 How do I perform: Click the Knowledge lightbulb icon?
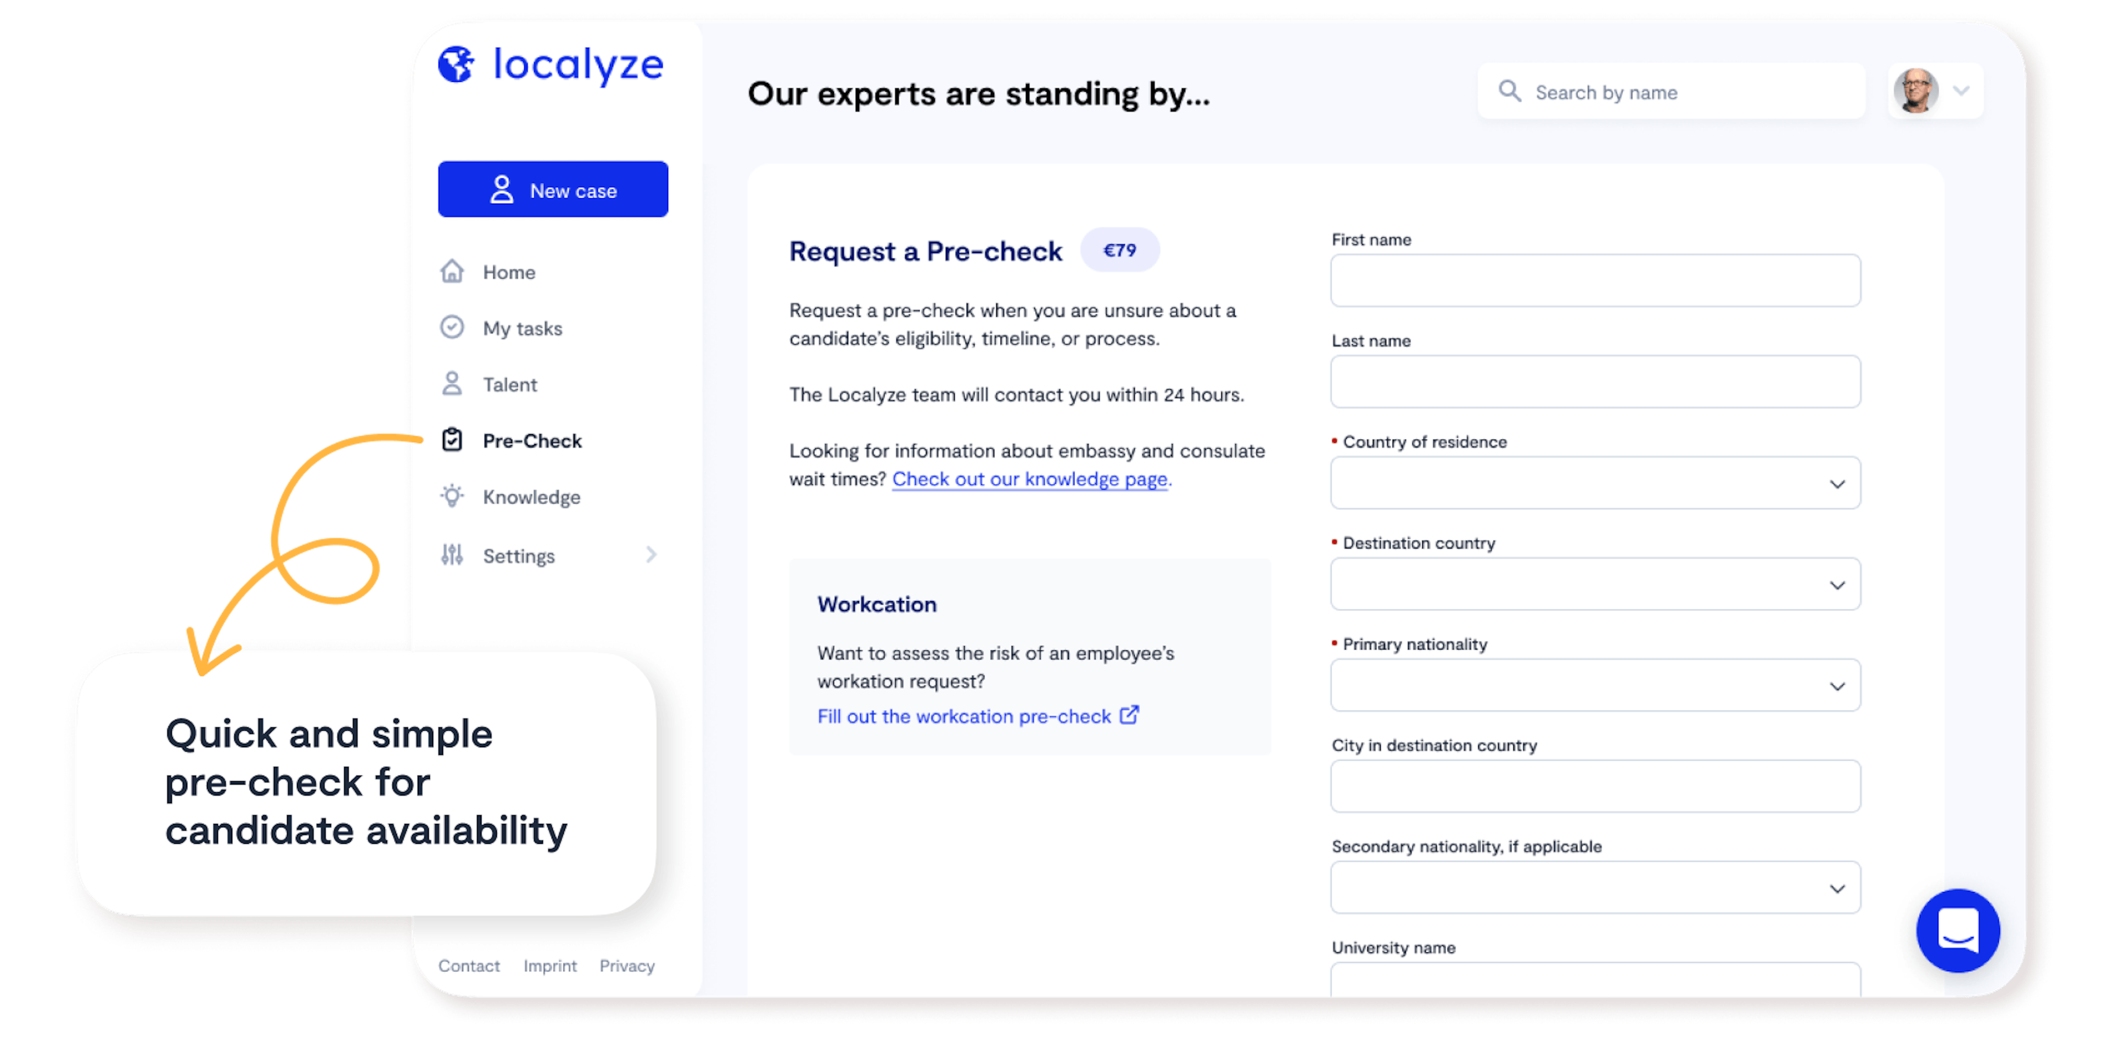(452, 496)
